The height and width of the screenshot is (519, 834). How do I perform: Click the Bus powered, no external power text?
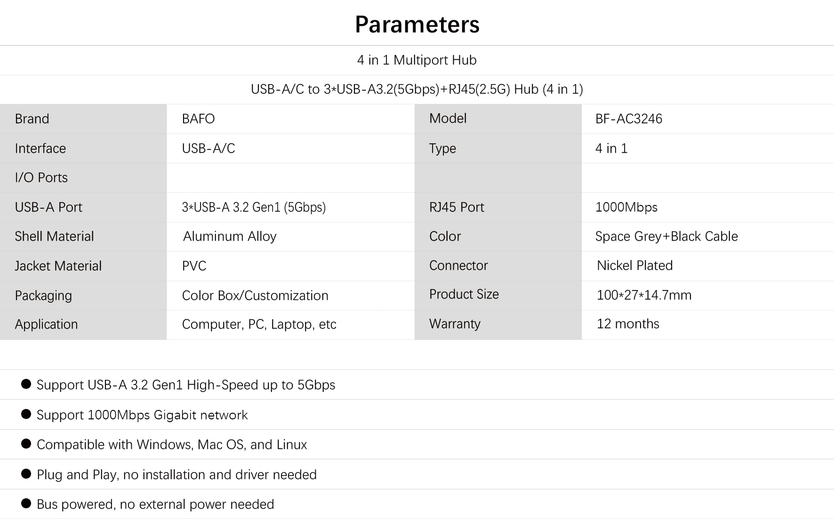click(x=155, y=504)
